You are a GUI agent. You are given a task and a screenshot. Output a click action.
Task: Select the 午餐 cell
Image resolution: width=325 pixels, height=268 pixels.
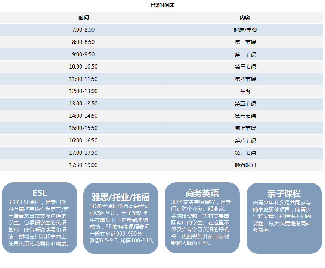[245, 91]
